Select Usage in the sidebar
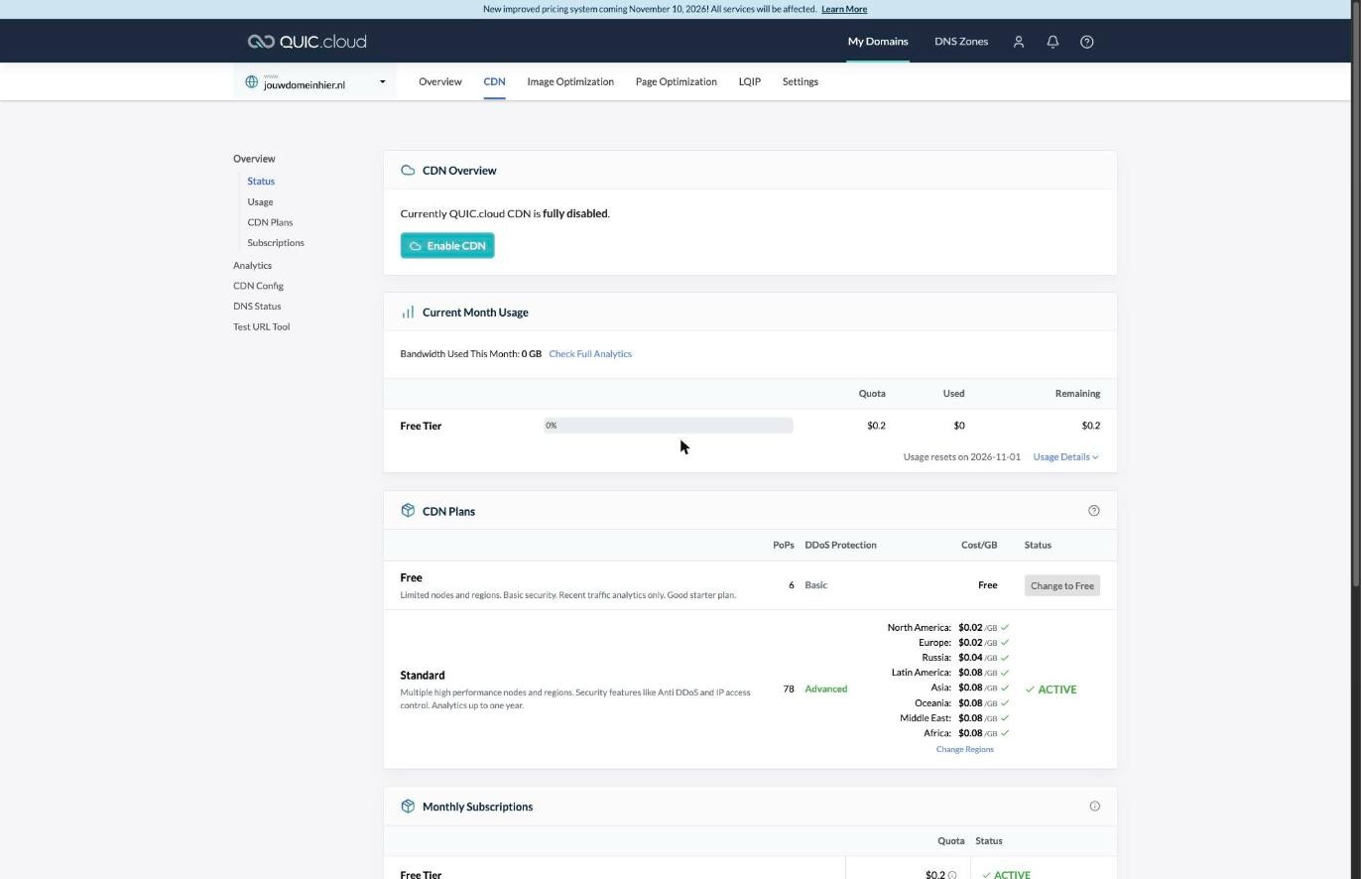The height and width of the screenshot is (879, 1361). point(260,202)
